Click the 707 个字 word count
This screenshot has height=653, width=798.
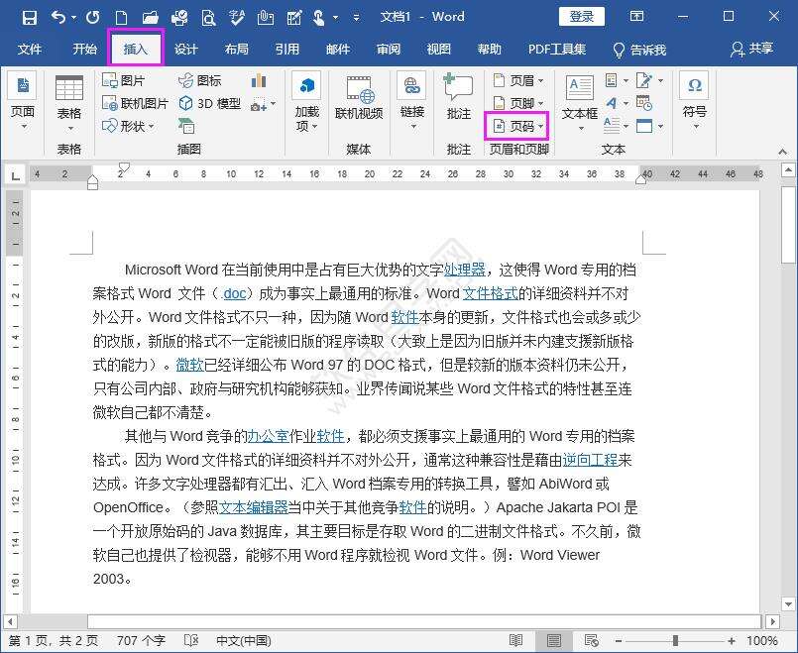[141, 640]
